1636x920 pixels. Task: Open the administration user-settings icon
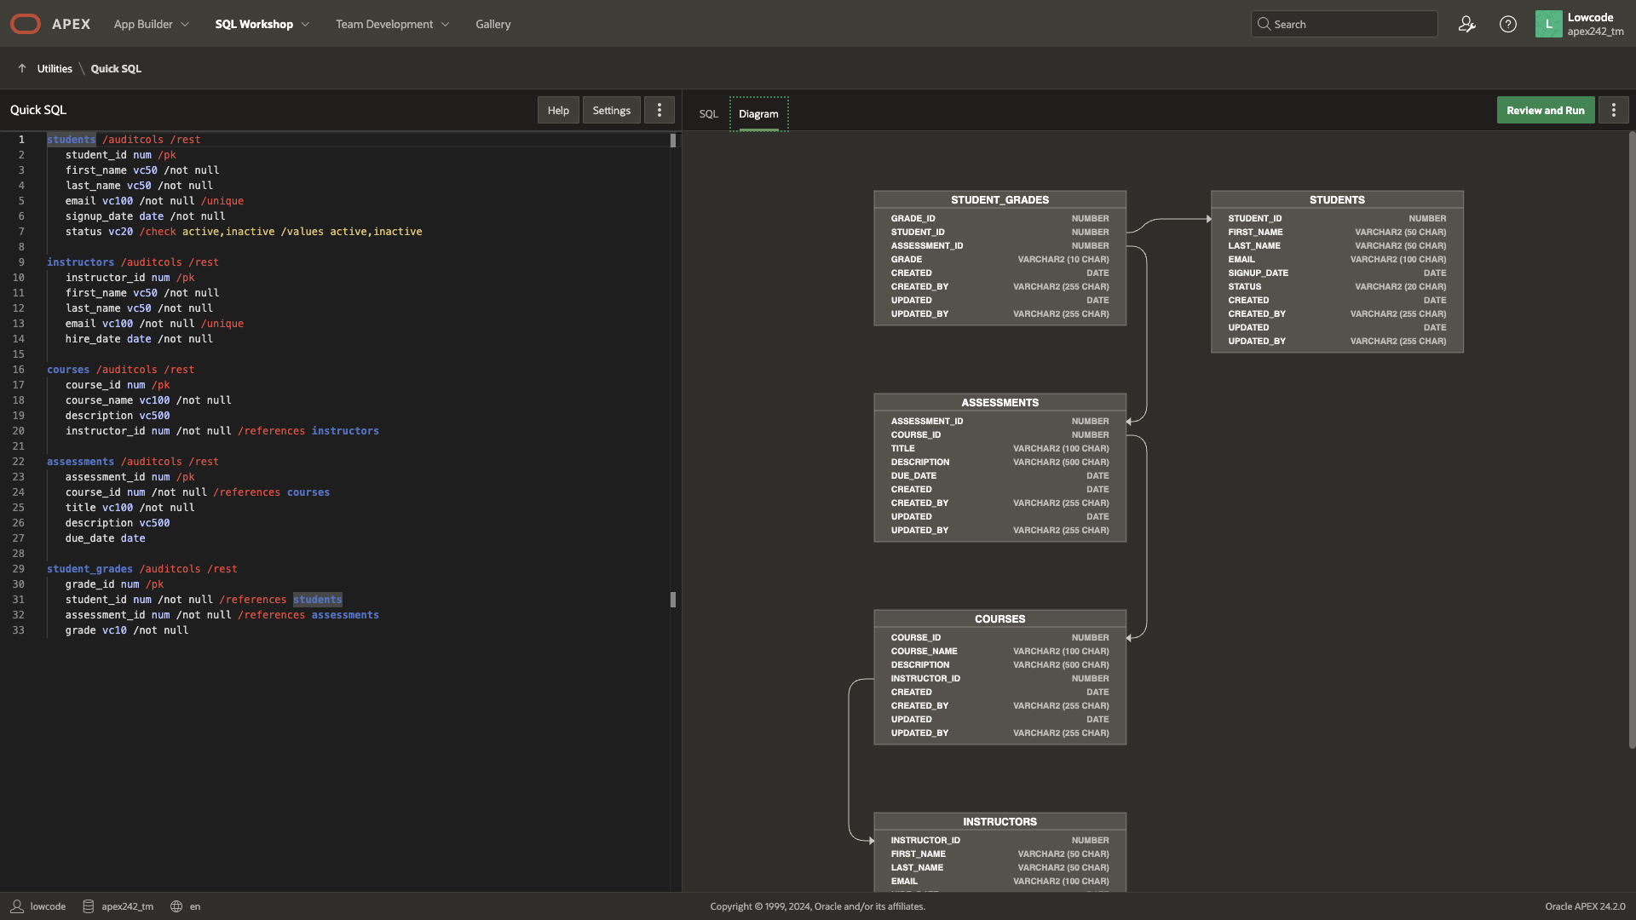(1466, 24)
